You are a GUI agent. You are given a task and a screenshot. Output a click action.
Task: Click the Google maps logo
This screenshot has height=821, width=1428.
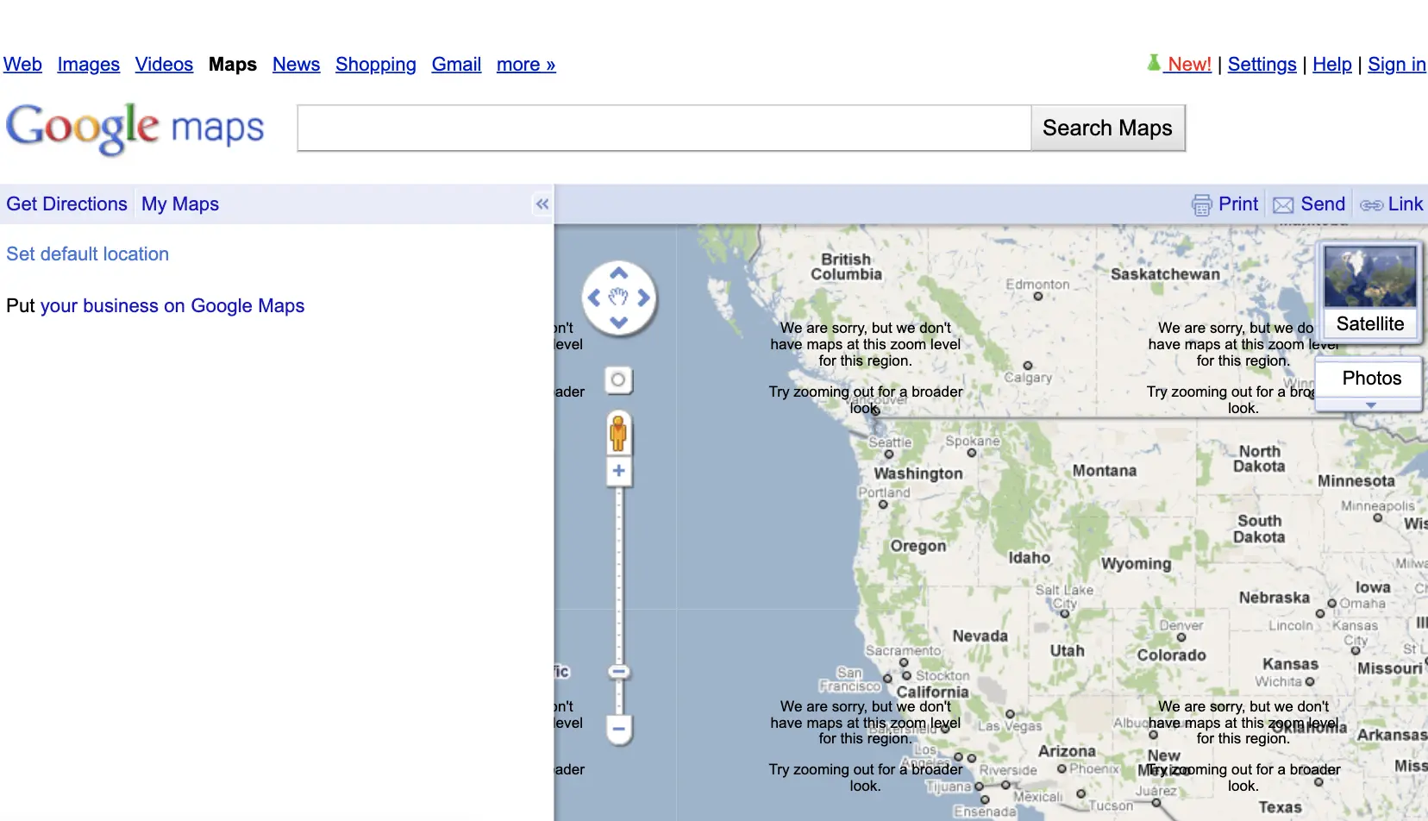click(135, 128)
